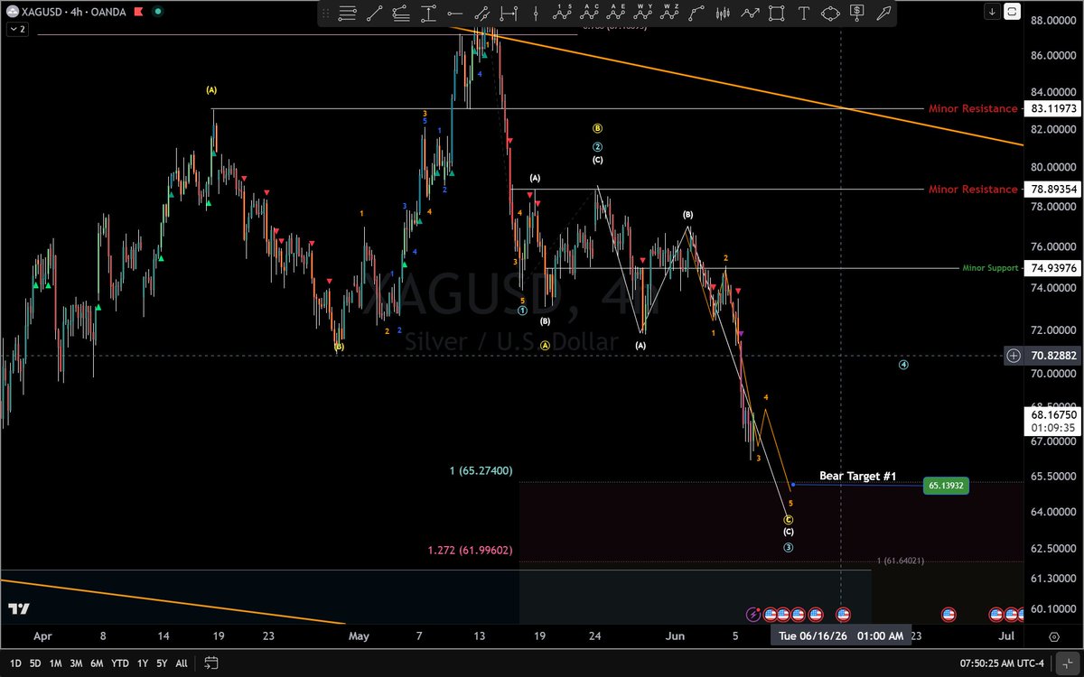
Task: Click the 74.93976 support price label
Action: click(x=1052, y=268)
